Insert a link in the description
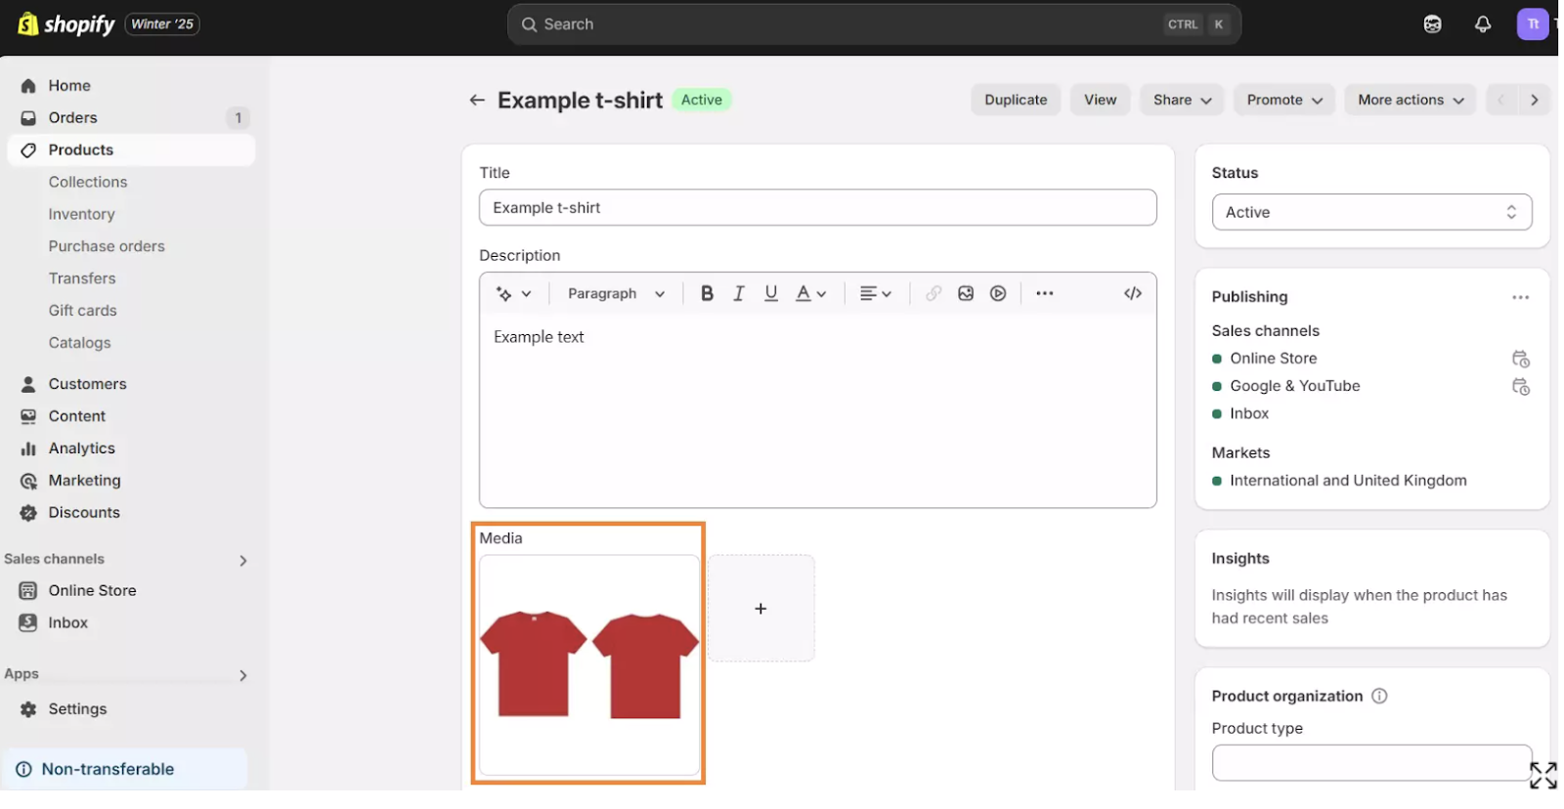Image resolution: width=1564 pixels, height=809 pixels. coord(934,293)
